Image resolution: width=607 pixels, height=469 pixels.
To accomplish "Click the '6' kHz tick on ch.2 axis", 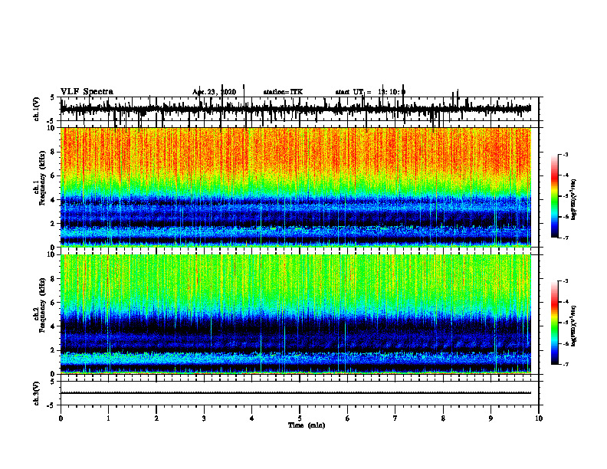I will (54, 303).
